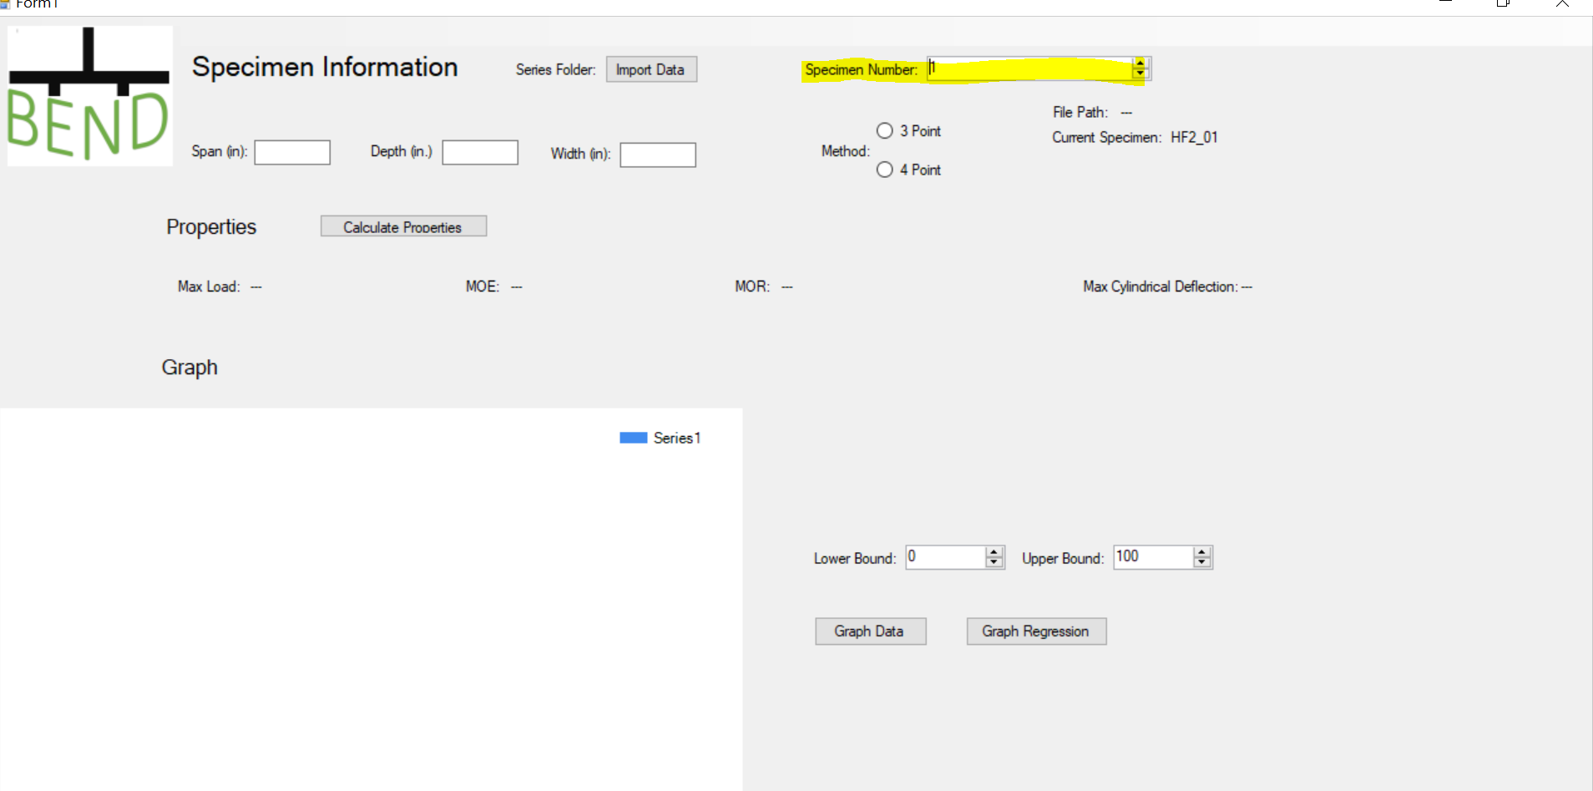Screen dimensions: 1593x791
Task: Click the Specimen Information heading
Action: point(325,67)
